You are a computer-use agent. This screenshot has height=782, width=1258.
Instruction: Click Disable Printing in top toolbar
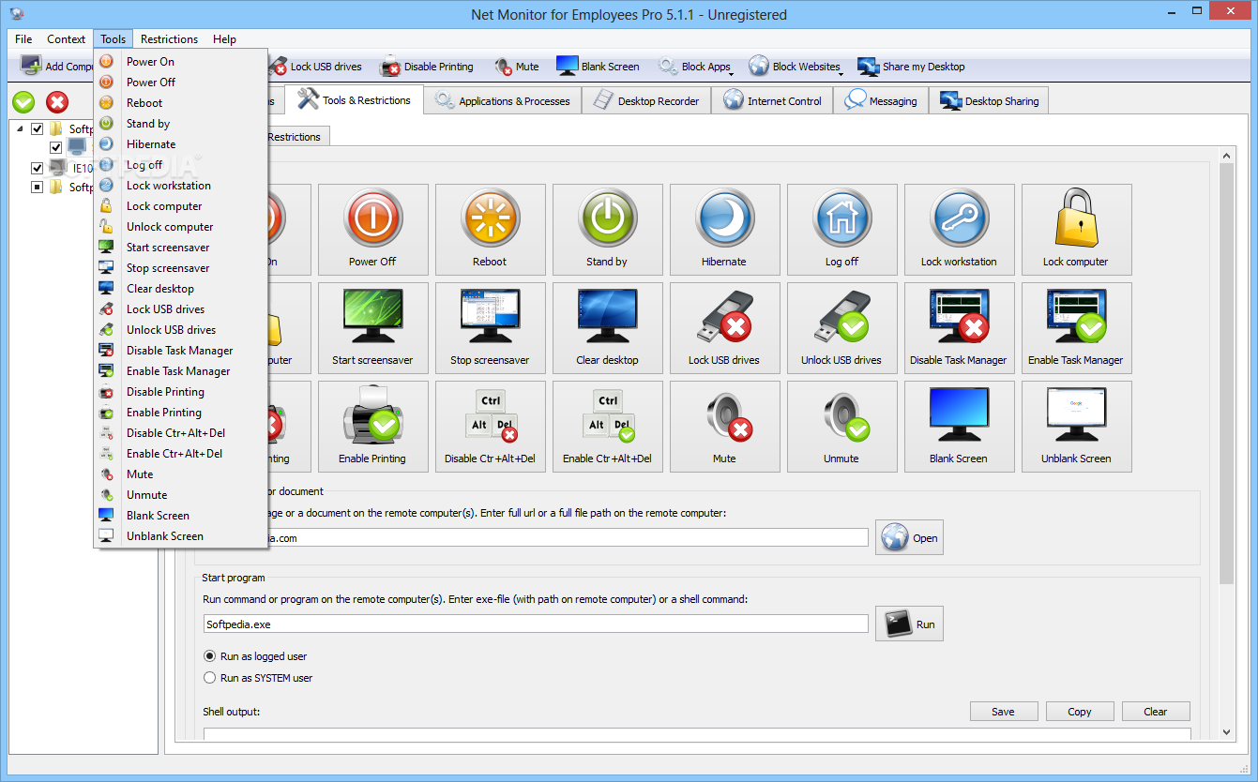427,67
